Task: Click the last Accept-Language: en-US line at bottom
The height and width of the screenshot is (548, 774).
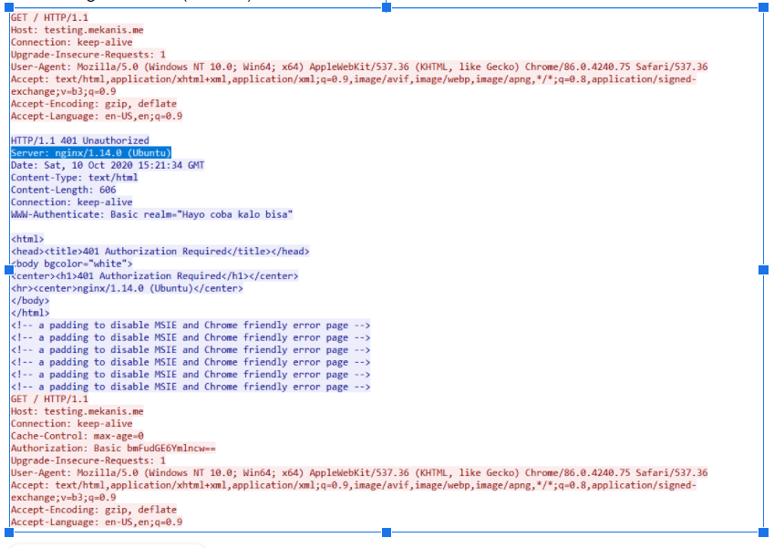Action: click(97, 522)
